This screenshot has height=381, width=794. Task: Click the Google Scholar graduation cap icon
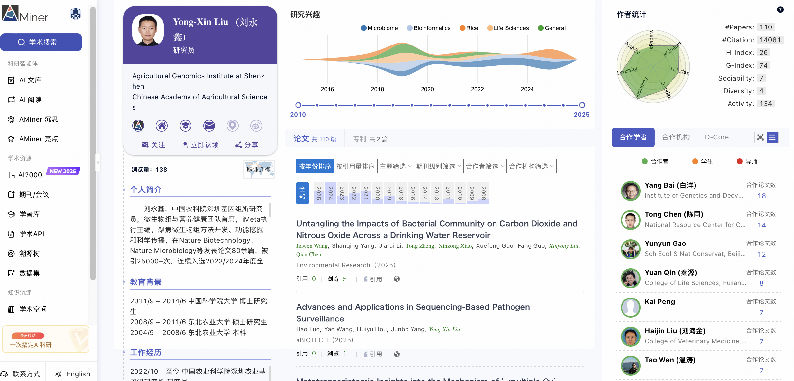click(x=185, y=126)
